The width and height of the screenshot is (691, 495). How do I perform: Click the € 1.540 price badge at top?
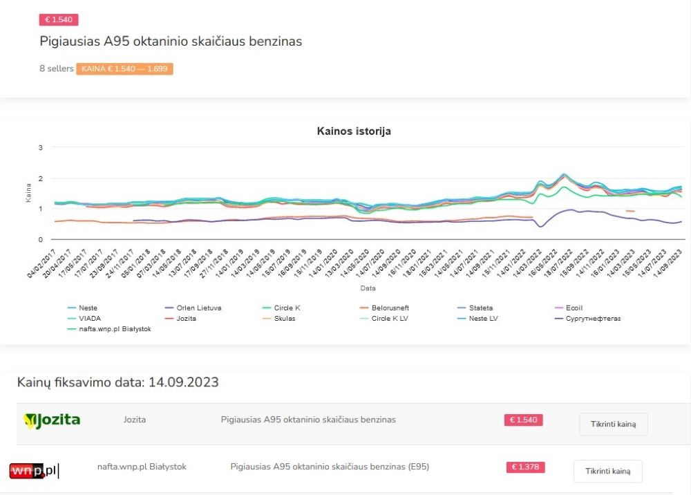pos(59,20)
